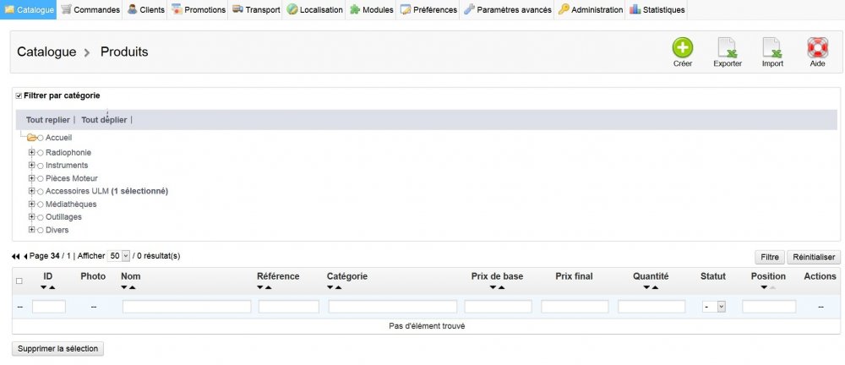
Task: Tick the select-all checkbox in table header
Action: click(19, 281)
